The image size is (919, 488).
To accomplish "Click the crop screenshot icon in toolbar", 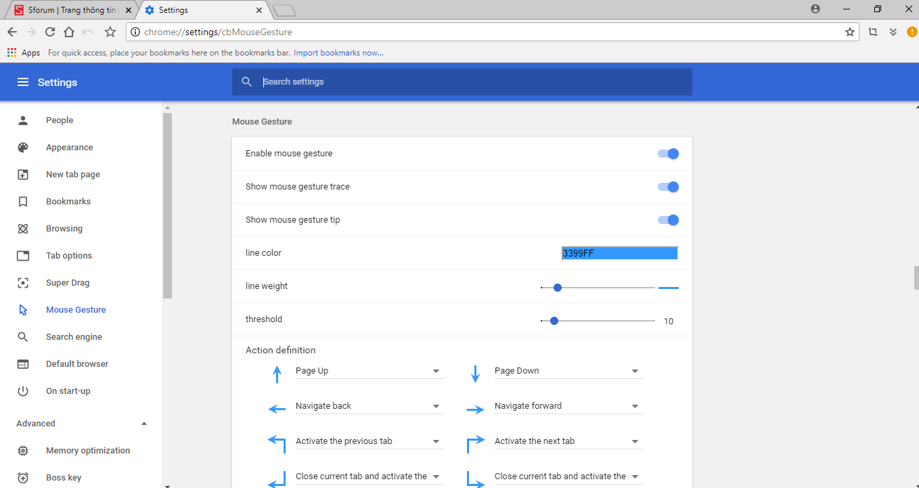I will (x=873, y=32).
